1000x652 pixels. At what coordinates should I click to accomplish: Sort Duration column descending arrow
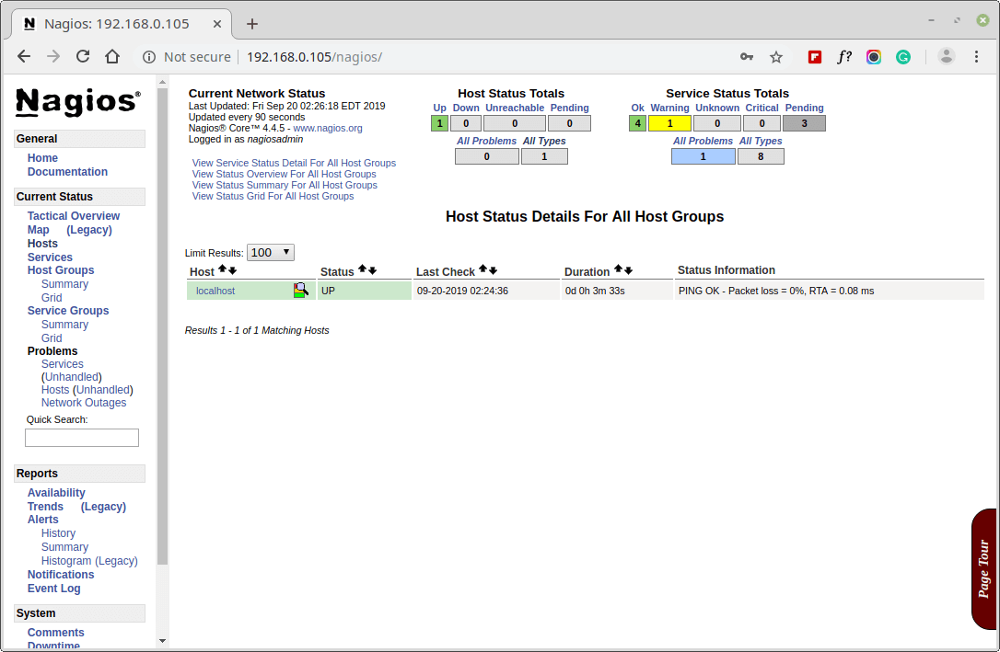pyautogui.click(x=628, y=270)
